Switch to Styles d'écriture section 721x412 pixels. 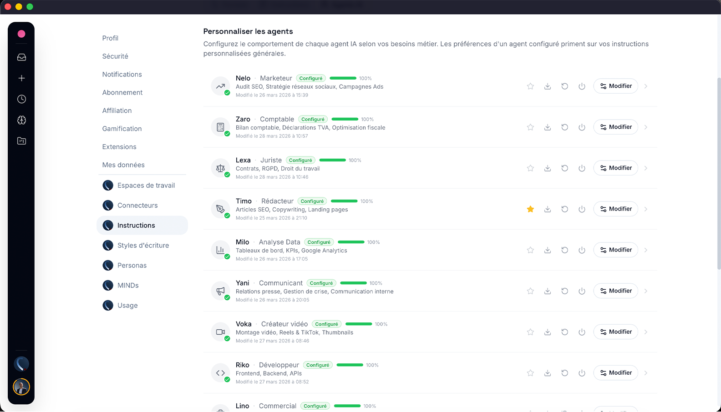click(x=143, y=246)
